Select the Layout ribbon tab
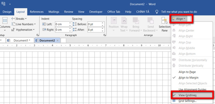Screen dimensions: 215x104 [21, 12]
